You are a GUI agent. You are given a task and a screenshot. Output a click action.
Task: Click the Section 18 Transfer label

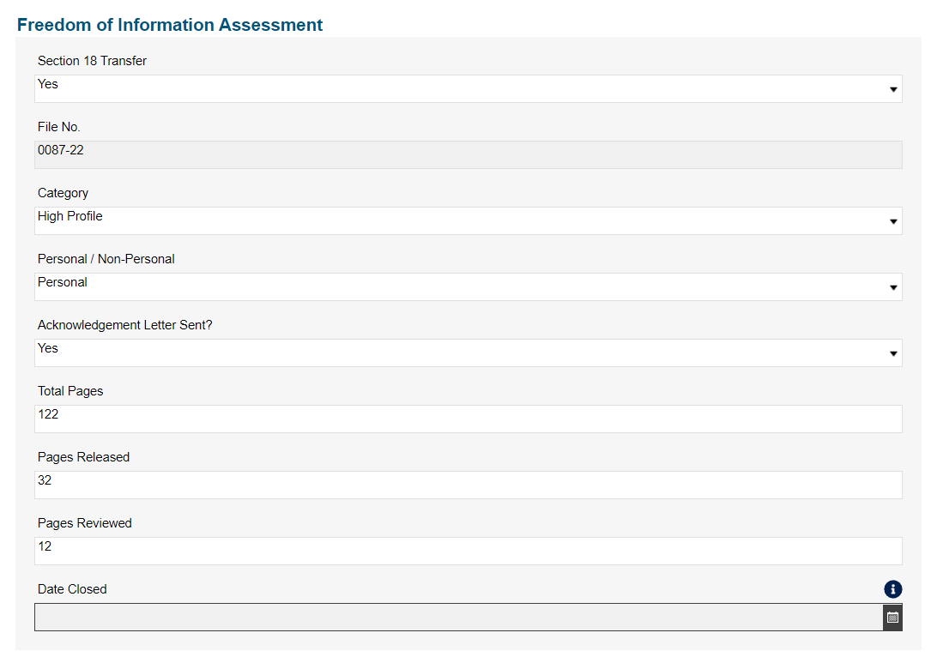[x=92, y=61]
